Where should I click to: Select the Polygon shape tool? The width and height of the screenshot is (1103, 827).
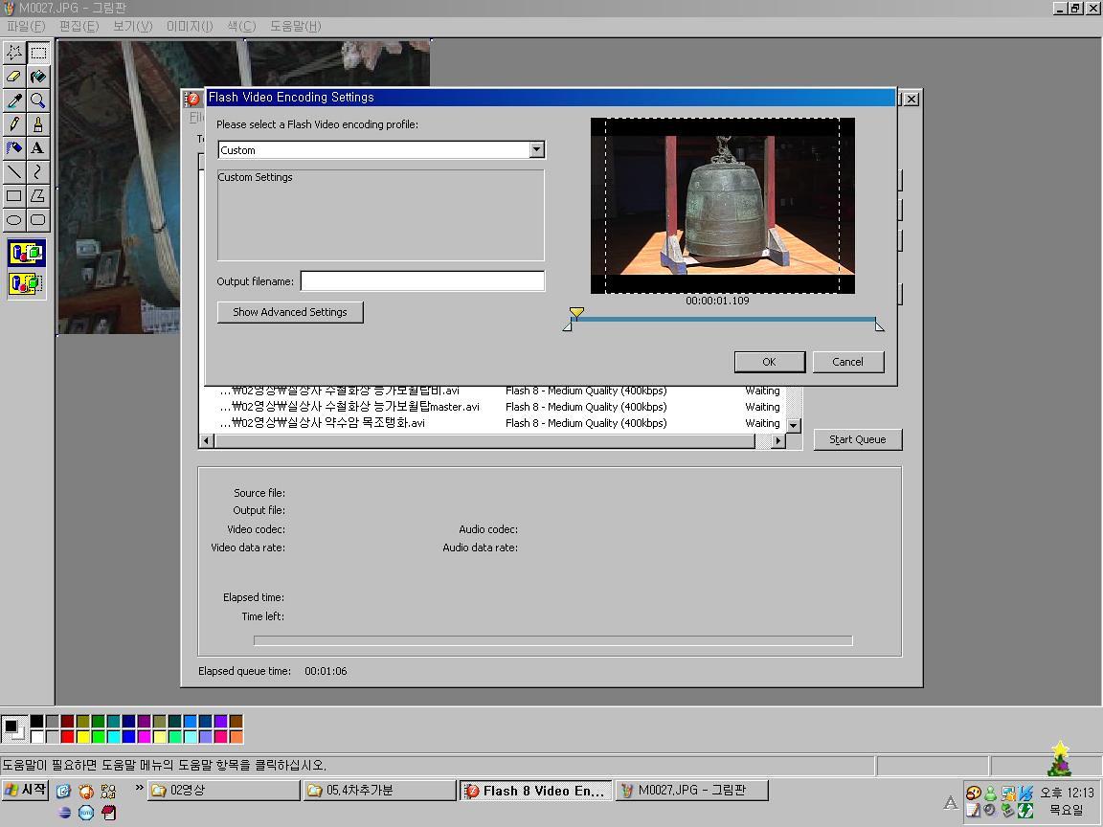pos(38,196)
